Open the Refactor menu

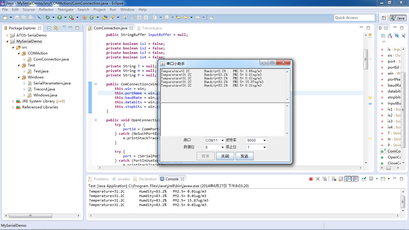[x=46, y=10]
